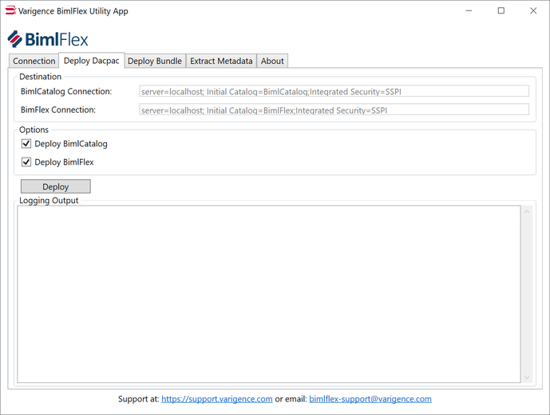Click the Logging Output scroll up arrow

(527, 212)
